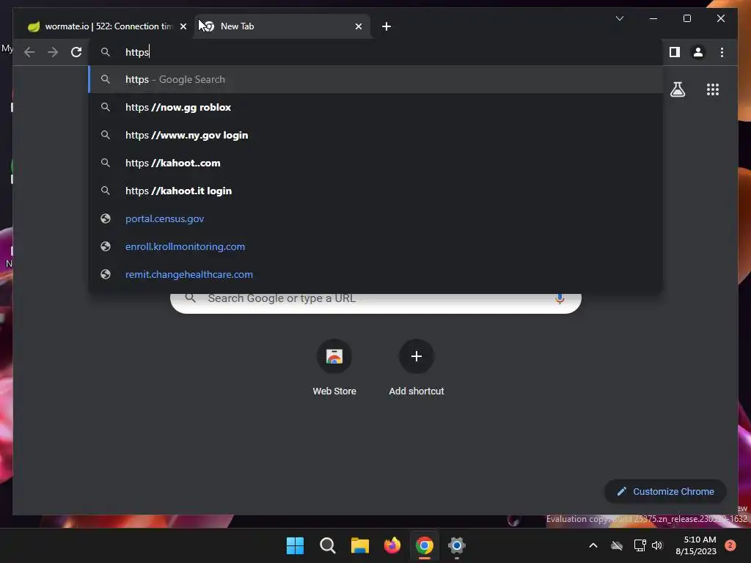This screenshot has height=563, width=751.
Task: Click globe icon beside remit.changehealthcare.com
Action: [x=106, y=274]
